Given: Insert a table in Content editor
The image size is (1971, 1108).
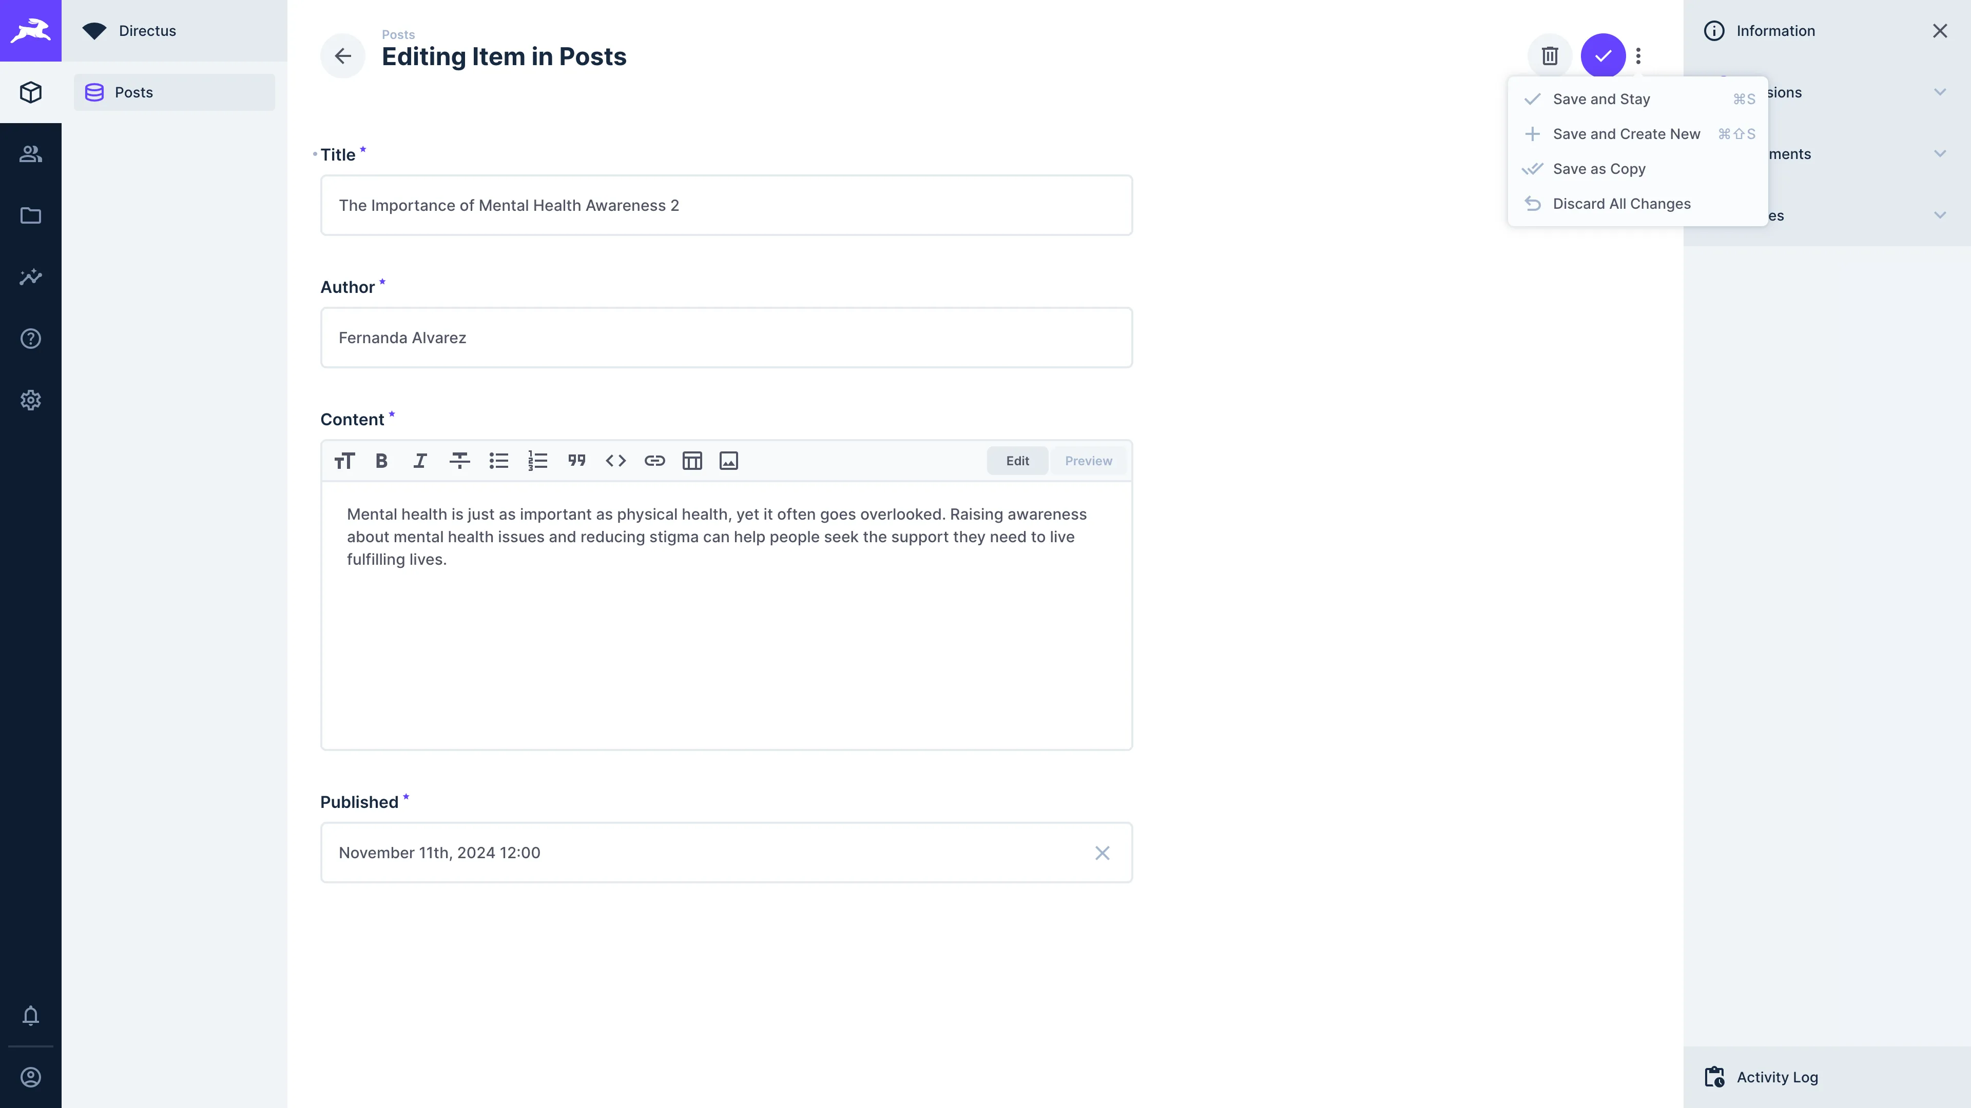Looking at the screenshot, I should point(692,460).
